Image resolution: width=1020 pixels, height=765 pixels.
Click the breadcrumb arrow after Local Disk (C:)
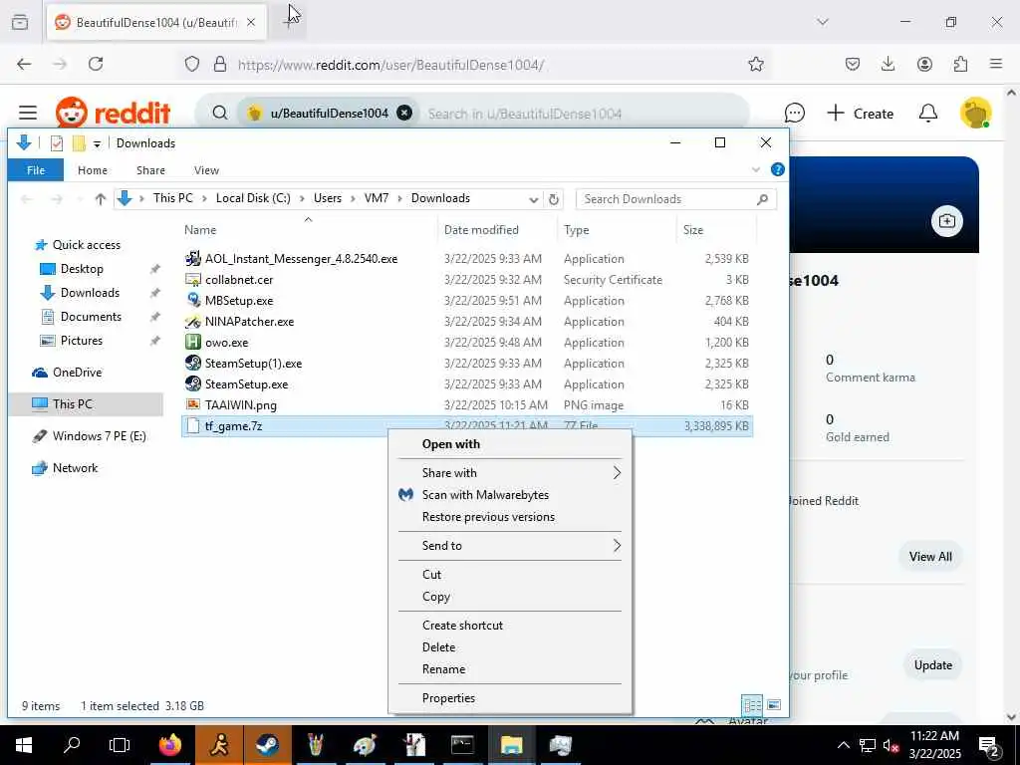point(303,198)
